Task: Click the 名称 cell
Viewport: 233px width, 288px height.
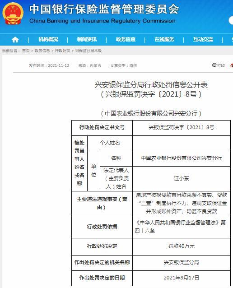Action: (116, 158)
